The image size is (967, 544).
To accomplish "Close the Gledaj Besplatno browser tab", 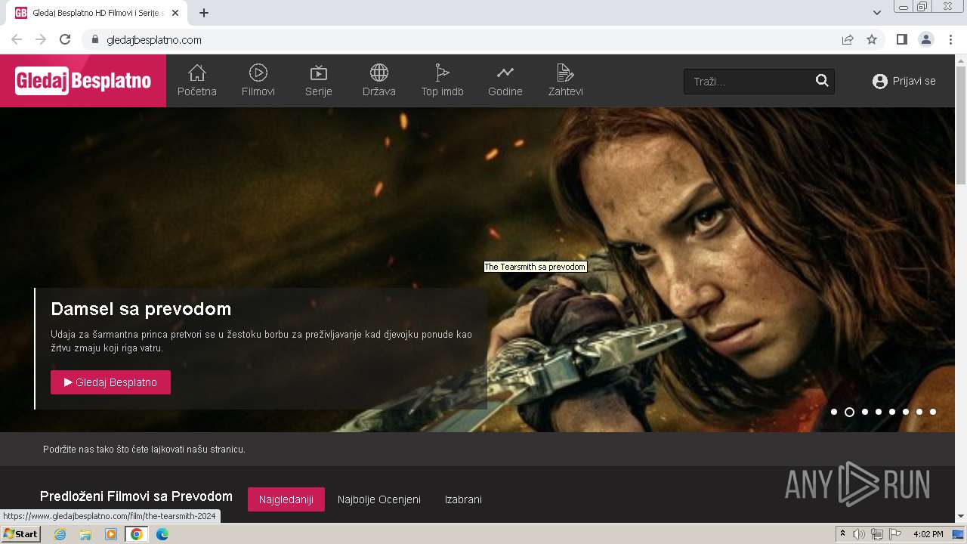I will point(175,13).
